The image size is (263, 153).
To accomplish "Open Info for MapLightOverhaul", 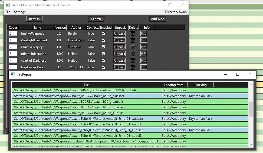I will (x=144, y=40).
